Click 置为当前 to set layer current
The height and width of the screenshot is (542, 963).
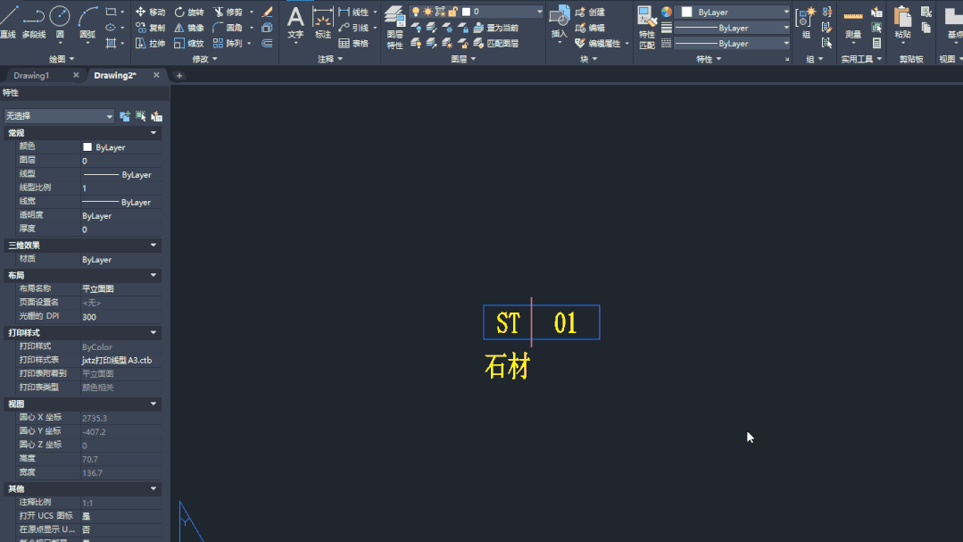504,26
